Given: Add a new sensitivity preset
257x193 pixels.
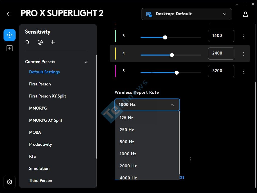Looking at the screenshot, I should [53, 42].
